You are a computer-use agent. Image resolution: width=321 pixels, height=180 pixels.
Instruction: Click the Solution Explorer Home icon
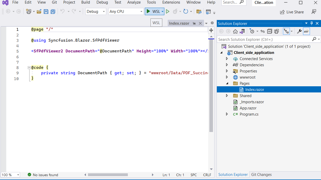tap(235, 31)
